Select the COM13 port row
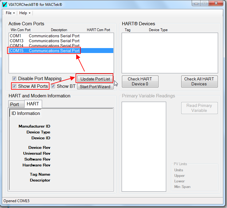This screenshot has width=227, height=208. (61, 41)
